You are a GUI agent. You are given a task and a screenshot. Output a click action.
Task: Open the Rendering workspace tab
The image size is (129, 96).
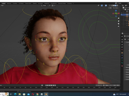[x=47, y=3]
